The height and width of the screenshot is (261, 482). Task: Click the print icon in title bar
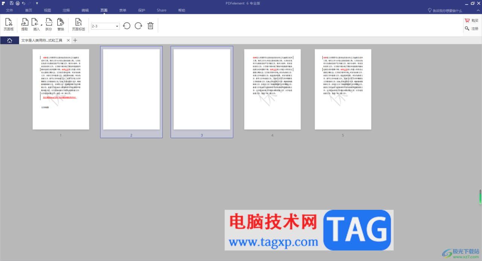tap(17, 3)
